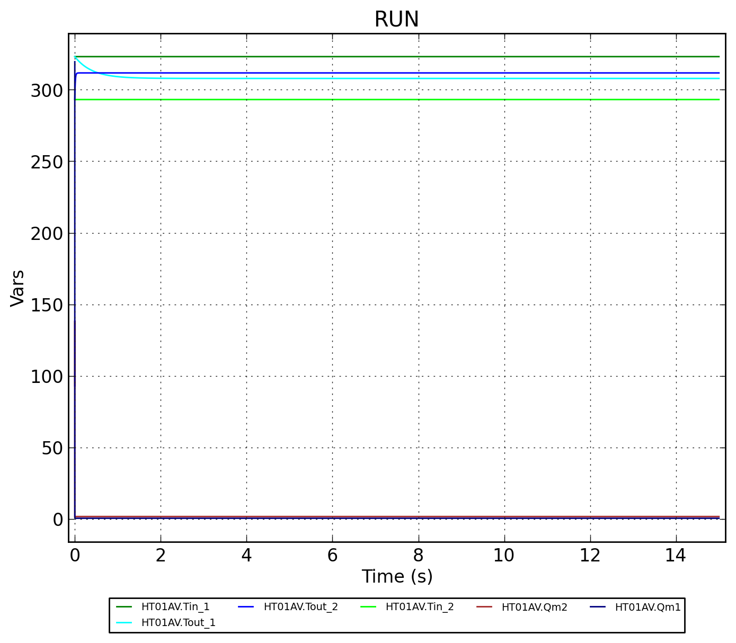This screenshot has width=736, height=643.
Task: Select the HT01AV.Tout_2 legend label
Action: tap(300, 607)
